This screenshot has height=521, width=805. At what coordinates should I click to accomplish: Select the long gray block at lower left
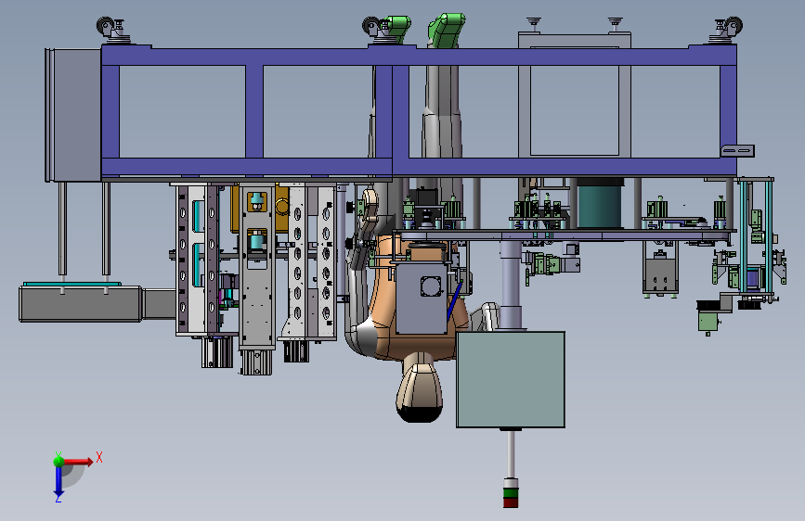(x=81, y=304)
